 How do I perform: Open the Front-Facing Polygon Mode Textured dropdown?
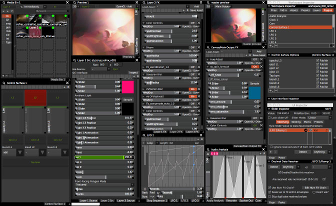104,184
